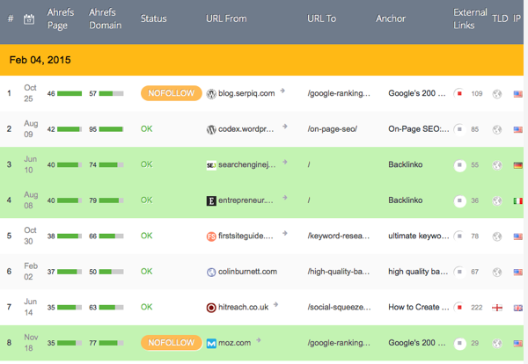Click the red hitreach.co.uk site icon
Image resolution: width=528 pixels, height=364 pixels.
click(x=211, y=308)
